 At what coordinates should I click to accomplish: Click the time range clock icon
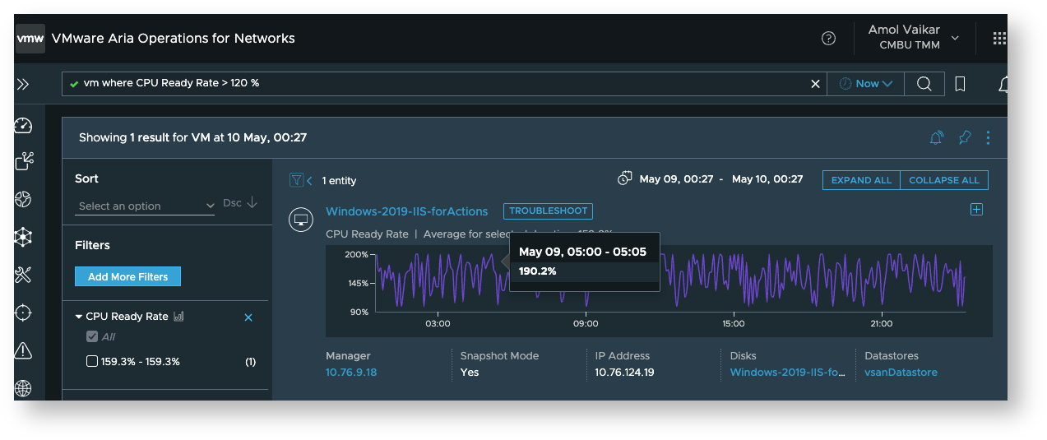click(624, 178)
